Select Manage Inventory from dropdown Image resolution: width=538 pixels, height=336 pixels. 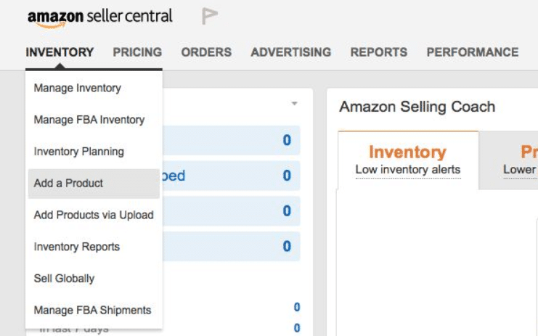point(94,88)
